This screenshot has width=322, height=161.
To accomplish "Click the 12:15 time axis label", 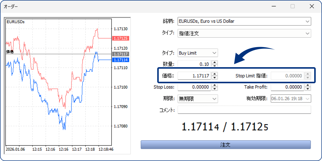I will [37, 149].
